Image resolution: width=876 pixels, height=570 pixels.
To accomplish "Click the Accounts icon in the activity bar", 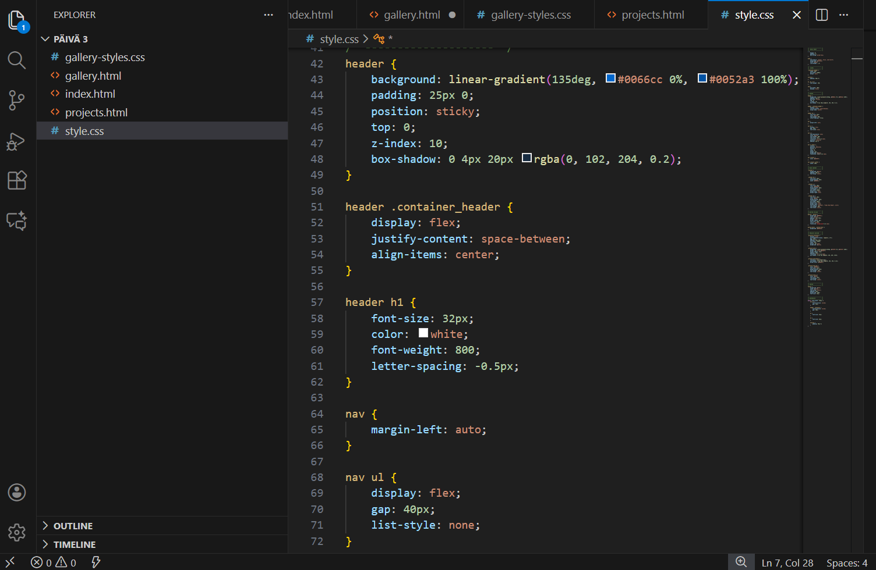I will [16, 492].
